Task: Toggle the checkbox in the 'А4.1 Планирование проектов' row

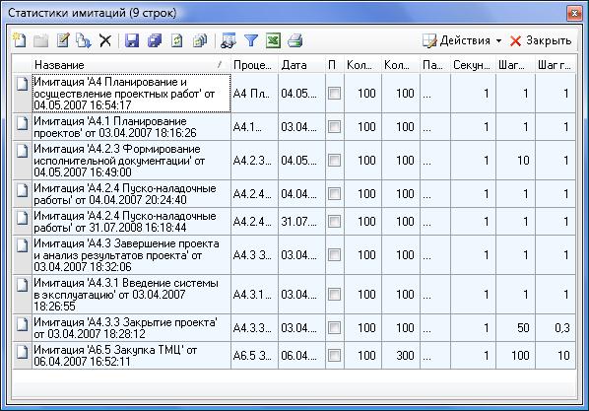Action: click(334, 127)
